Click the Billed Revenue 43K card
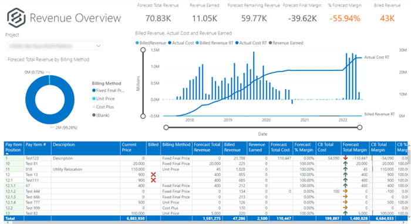The image size is (411, 224). click(x=387, y=13)
